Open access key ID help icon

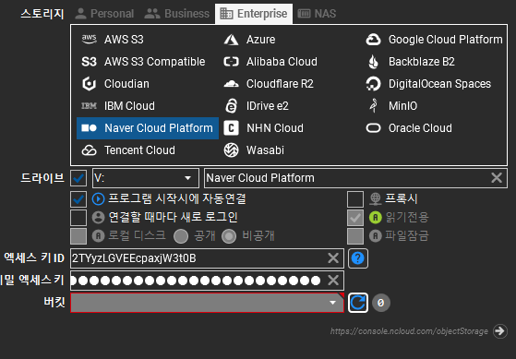(x=358, y=258)
